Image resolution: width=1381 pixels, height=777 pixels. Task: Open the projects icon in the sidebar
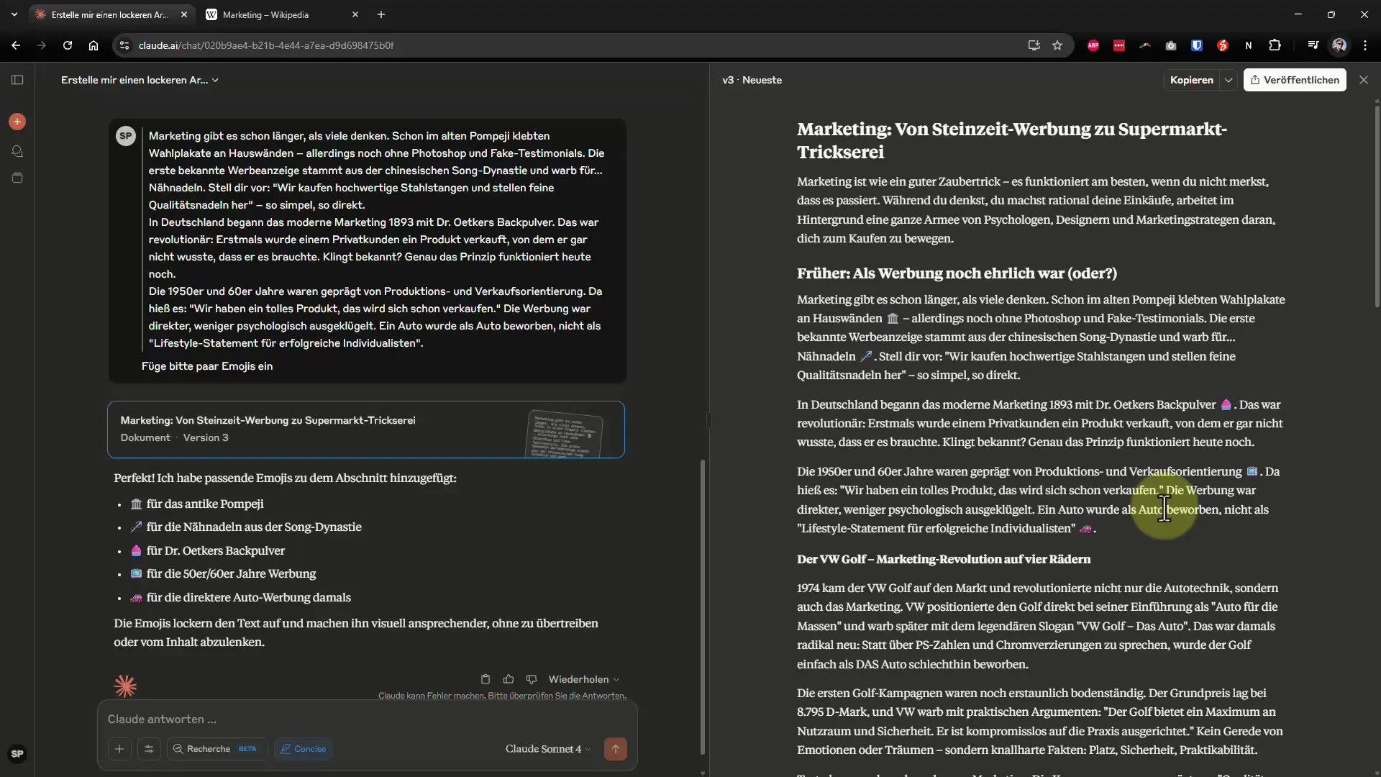point(17,178)
